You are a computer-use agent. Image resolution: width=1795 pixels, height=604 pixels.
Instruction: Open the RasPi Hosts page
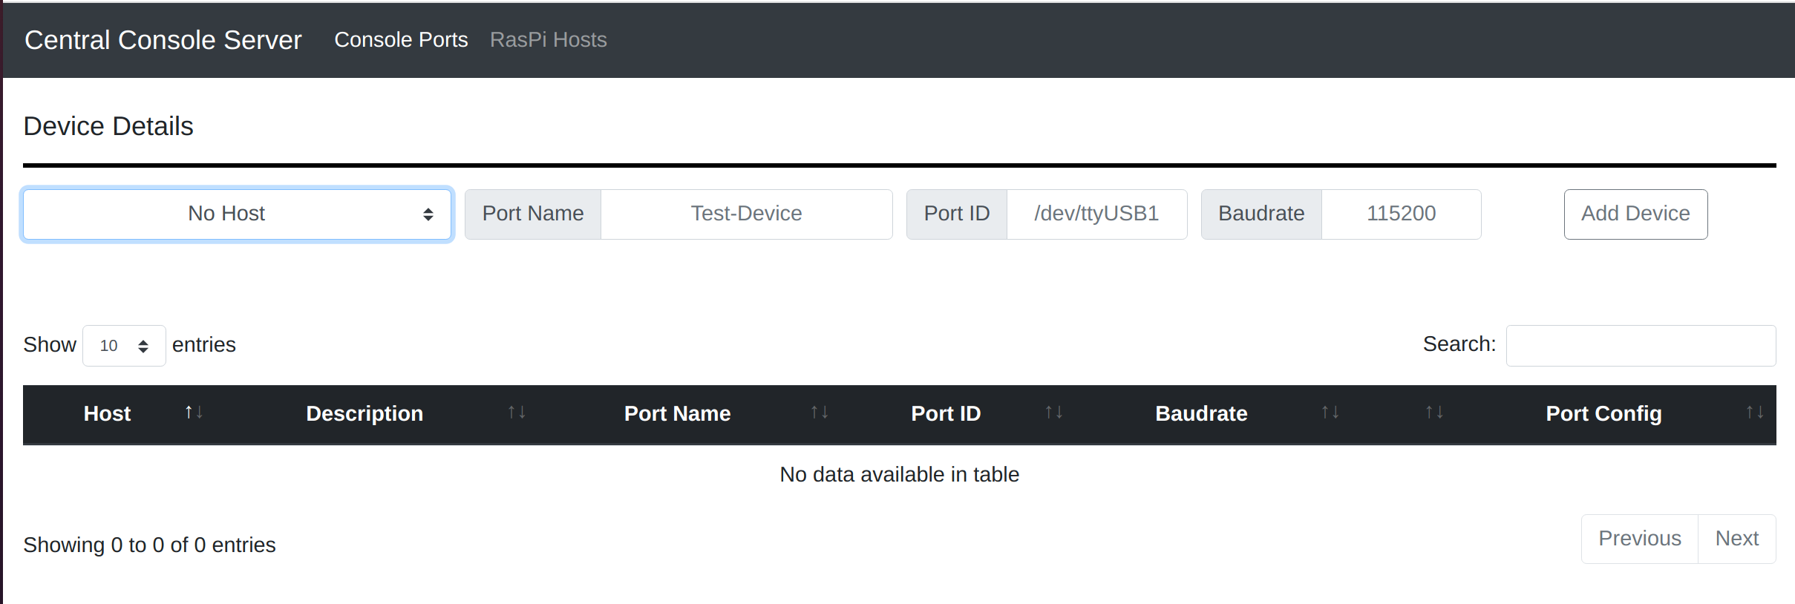point(549,40)
